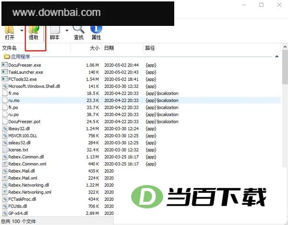This screenshot has height=225, width=288.
Task: Click the size value 23.3 K
Action: pyautogui.click(x=93, y=100)
